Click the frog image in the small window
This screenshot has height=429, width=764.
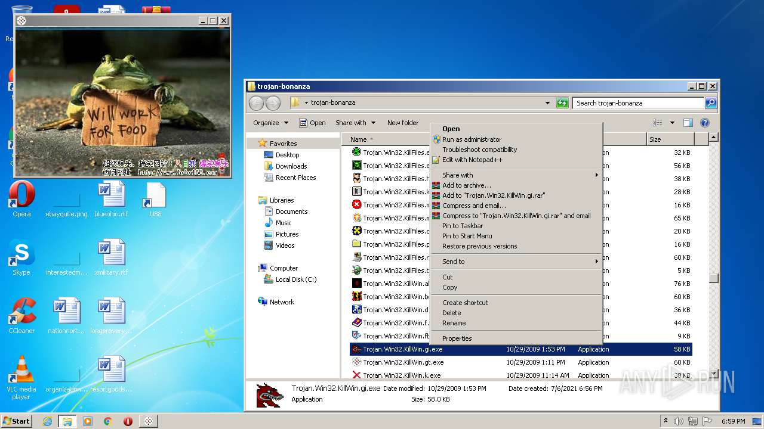pos(122,102)
